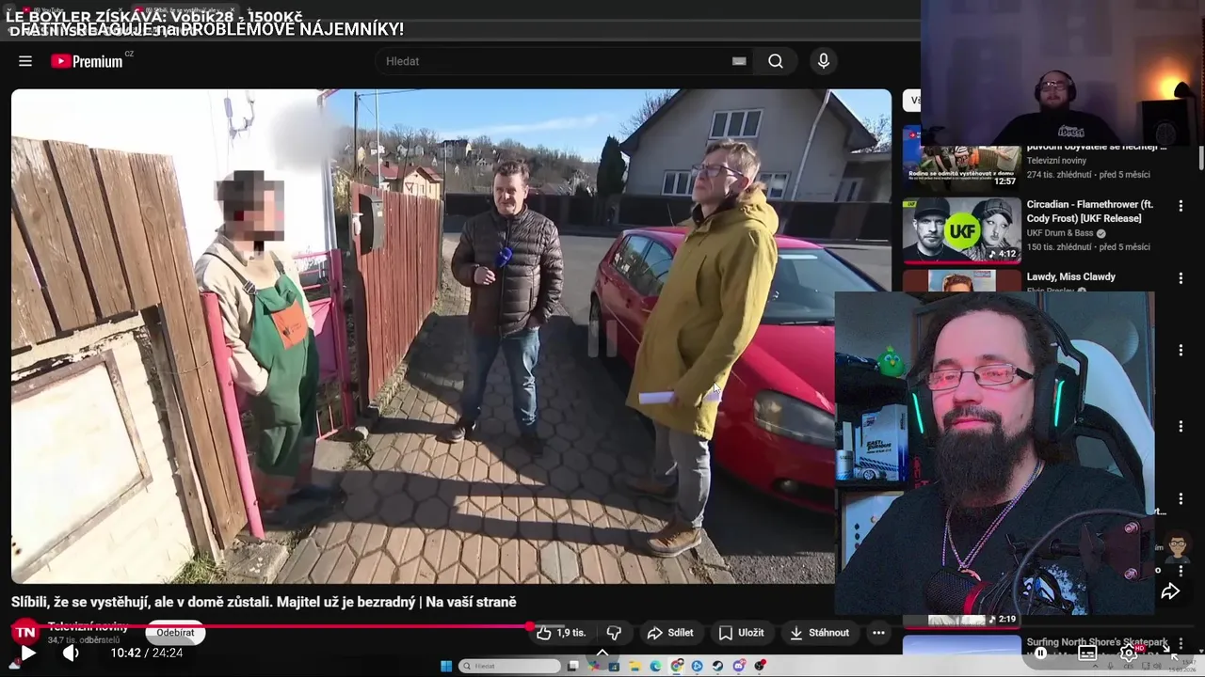1205x677 pixels.
Task: Mute the video with speaker icon
Action: pos(71,653)
